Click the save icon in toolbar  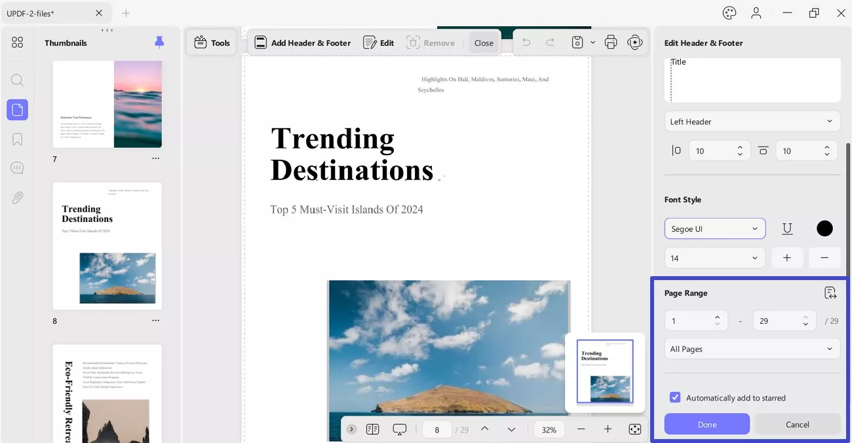click(x=577, y=43)
